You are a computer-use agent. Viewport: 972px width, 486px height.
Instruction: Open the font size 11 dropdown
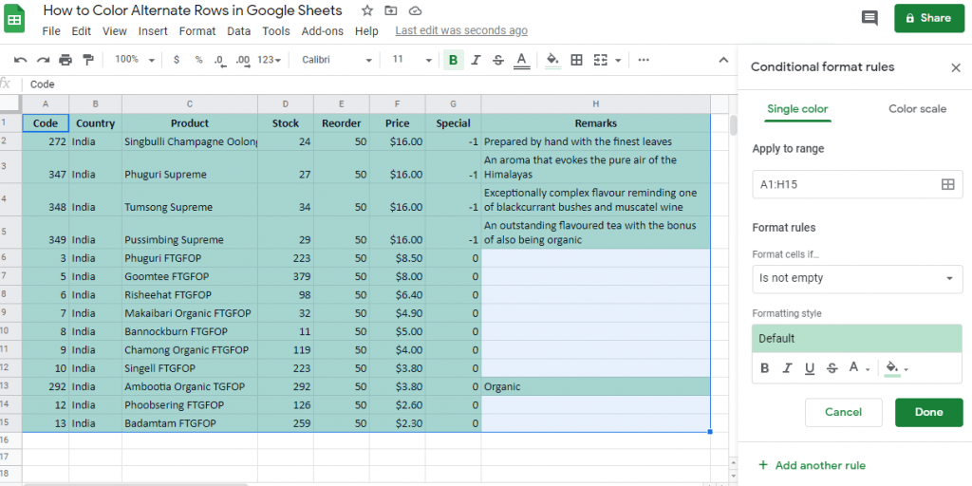click(412, 60)
